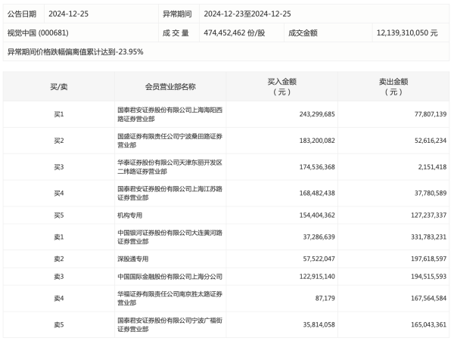Select buy amount 168,482,438
The width and height of the screenshot is (454, 341).
click(317, 194)
